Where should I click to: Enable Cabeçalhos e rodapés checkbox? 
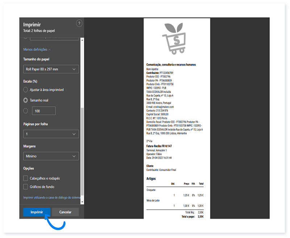coord(26,178)
